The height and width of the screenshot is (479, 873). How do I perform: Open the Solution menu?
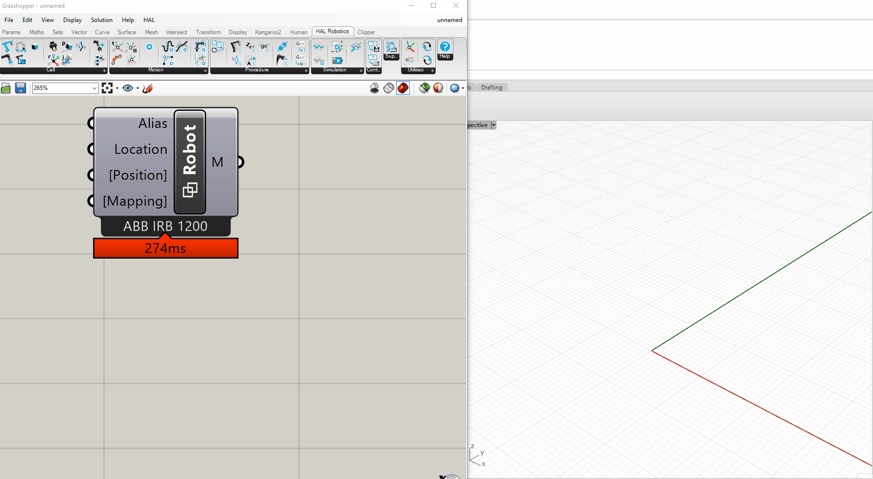coord(101,20)
